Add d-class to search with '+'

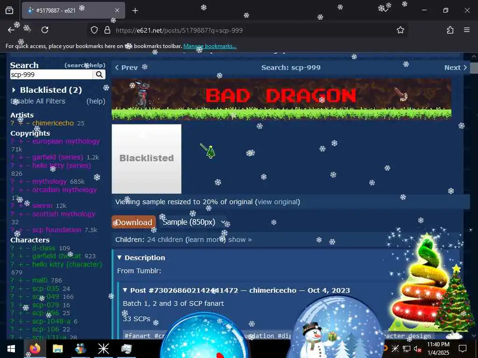(x=21, y=248)
